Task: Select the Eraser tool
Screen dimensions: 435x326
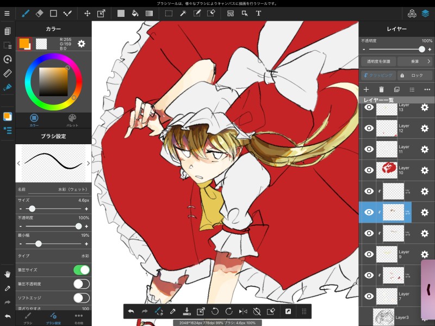Action: click(39, 13)
